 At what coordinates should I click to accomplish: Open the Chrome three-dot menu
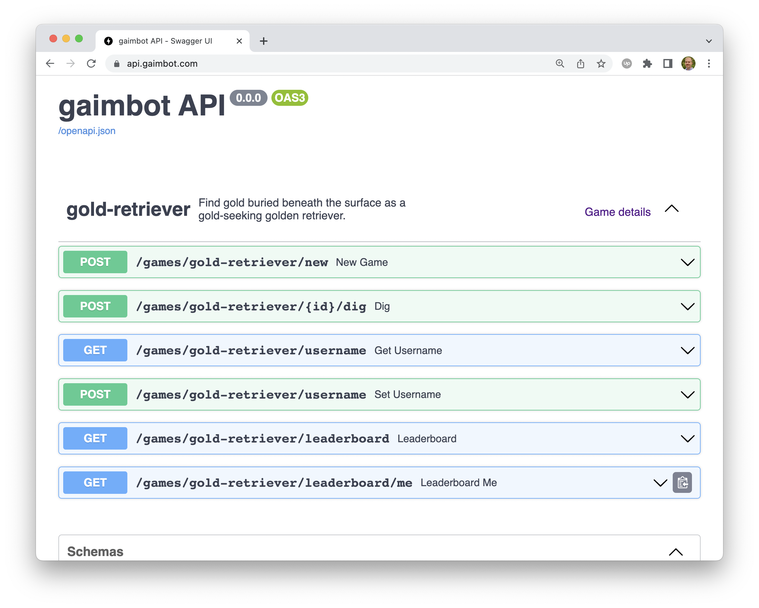[709, 63]
